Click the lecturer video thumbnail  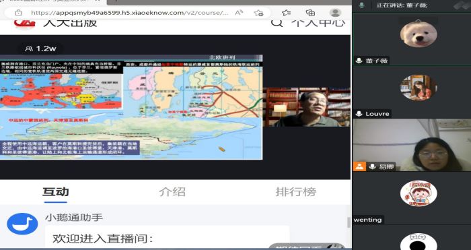click(x=306, y=107)
